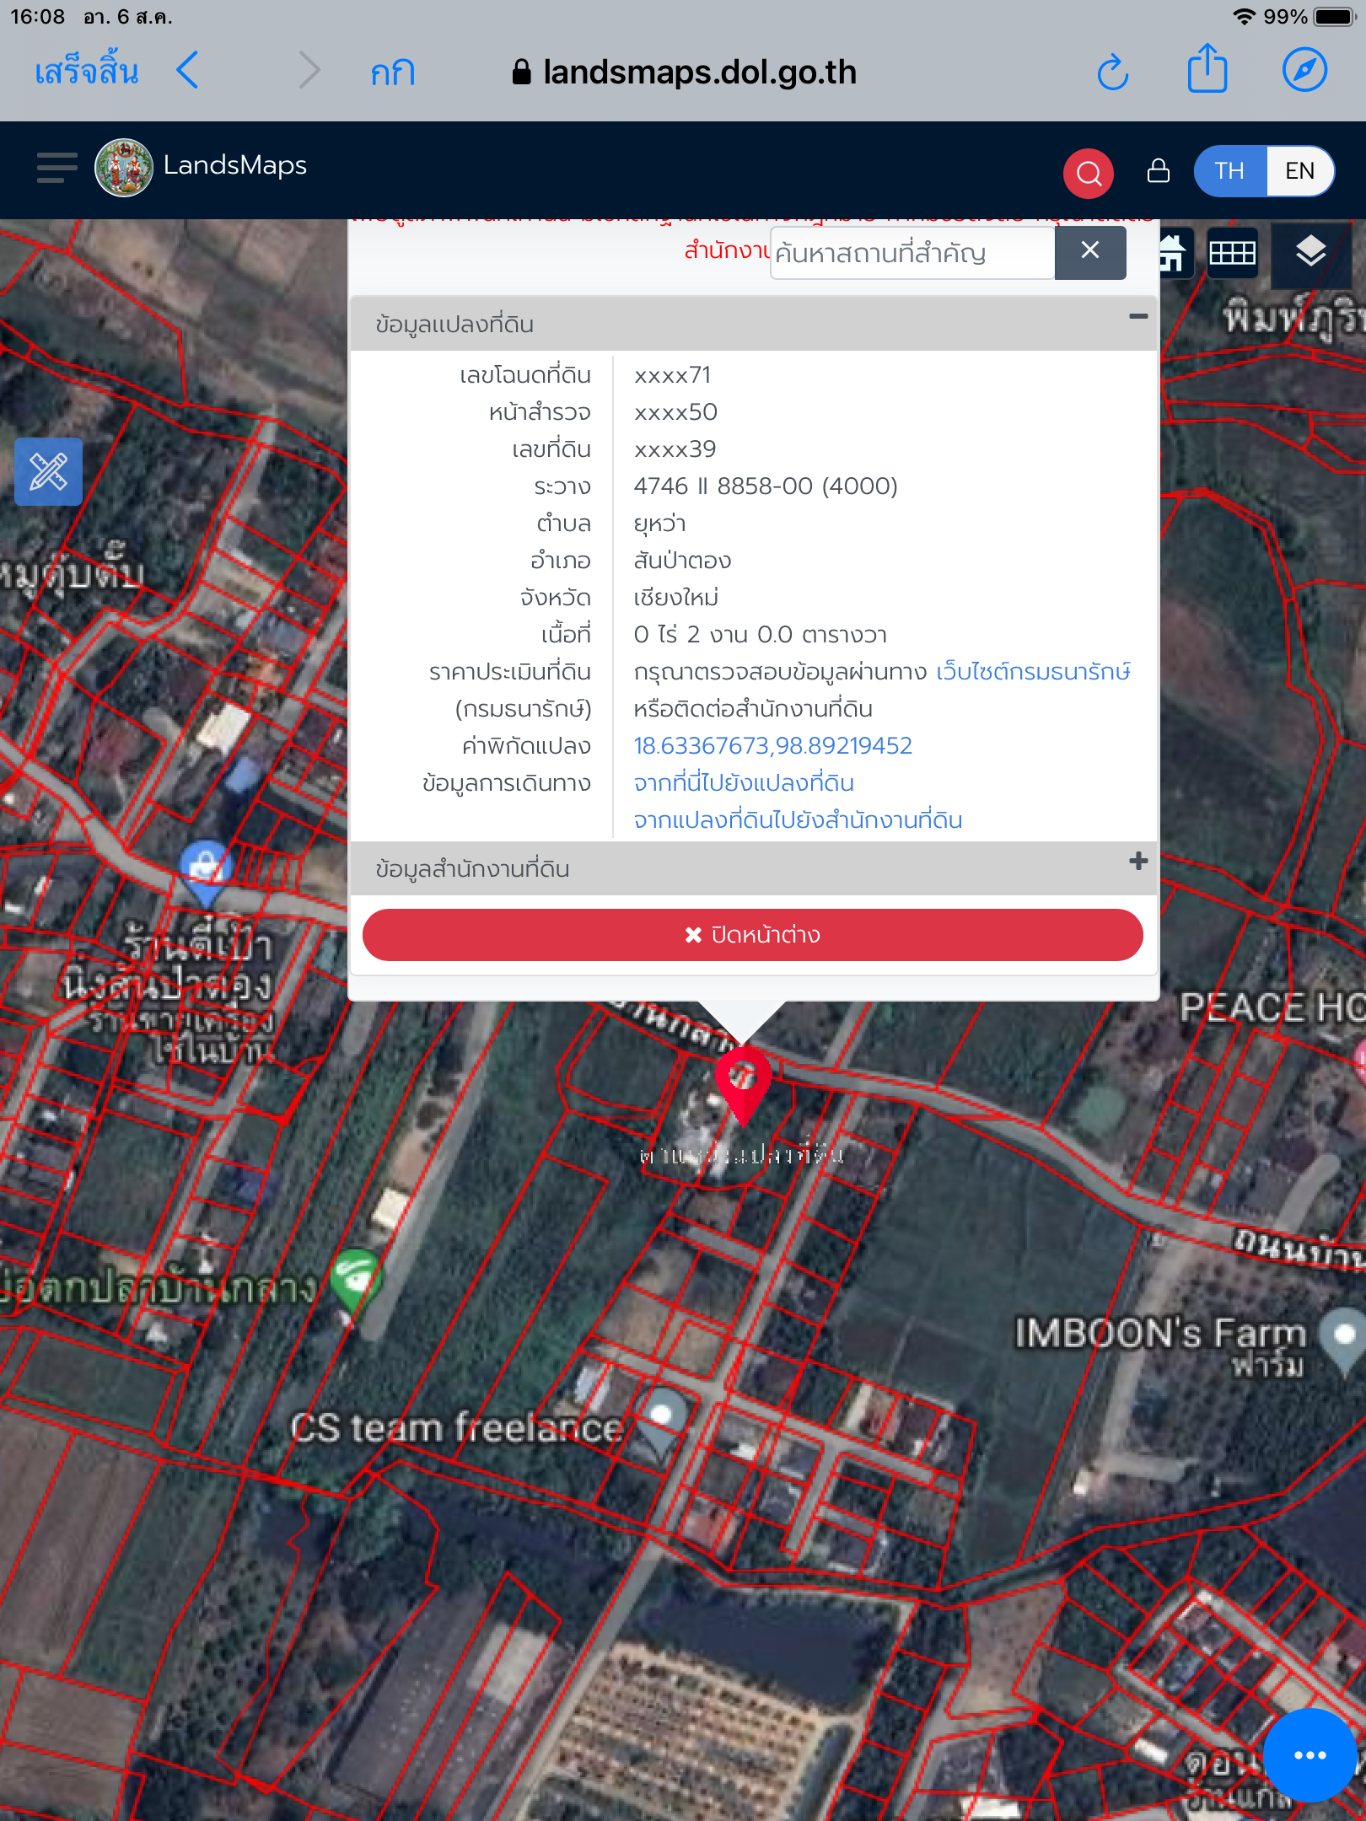This screenshot has width=1366, height=1821.
Task: Collapse the ข้อมูลแปลงที่ดิน section
Action: (1137, 317)
